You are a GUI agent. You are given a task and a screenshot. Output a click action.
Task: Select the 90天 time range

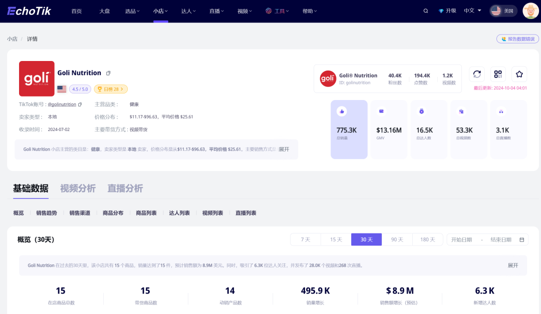pyautogui.click(x=397, y=239)
